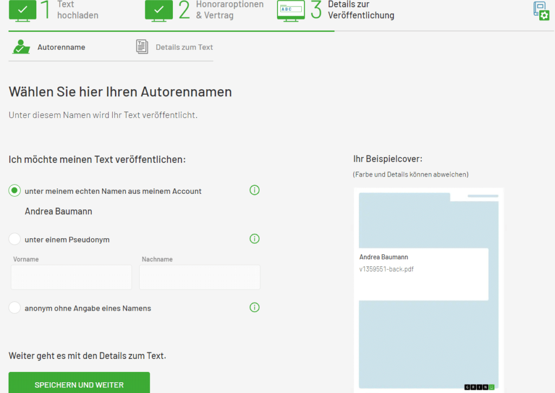Show info for anonymous publishing option
This screenshot has height=393, width=555.
click(x=255, y=307)
